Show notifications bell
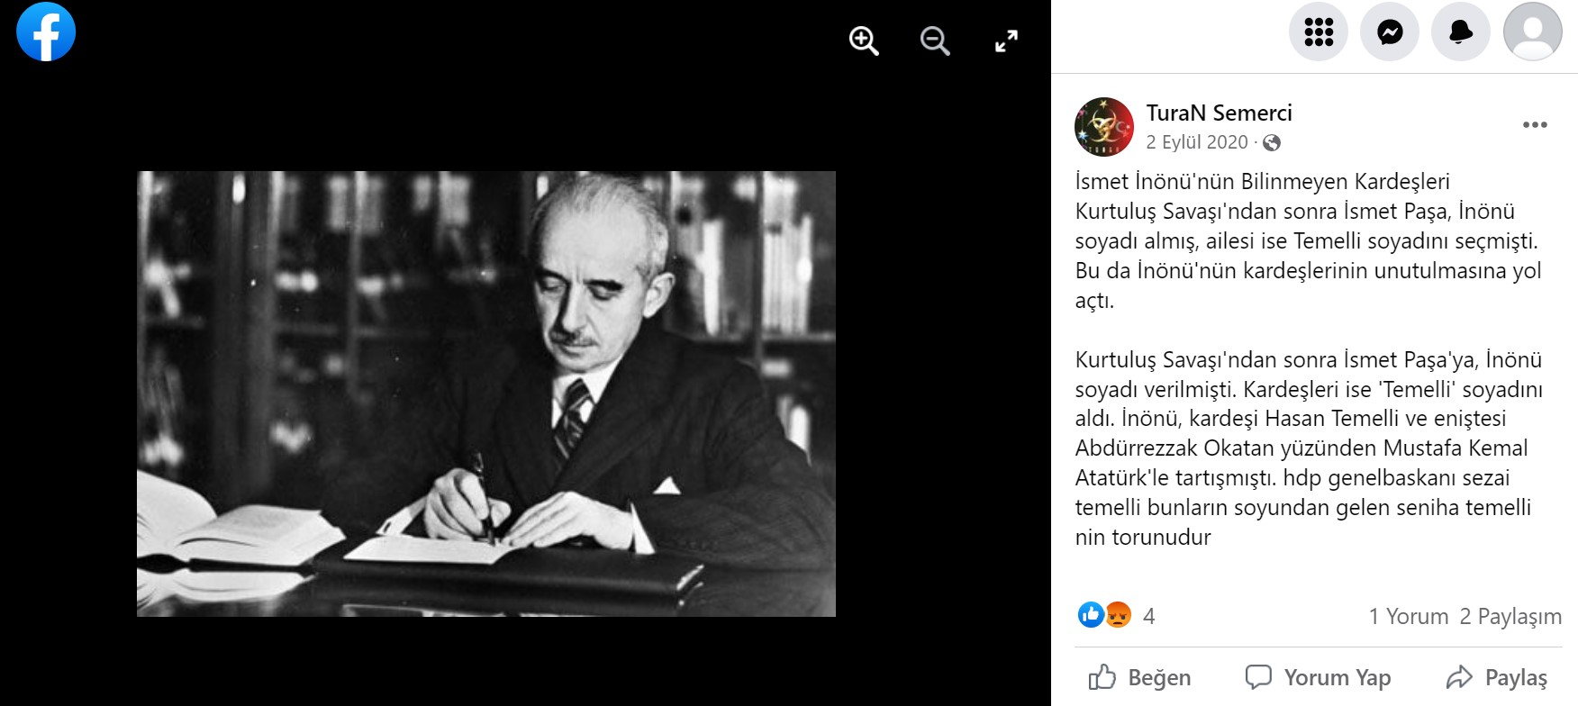The width and height of the screenshot is (1578, 706). coord(1461,32)
